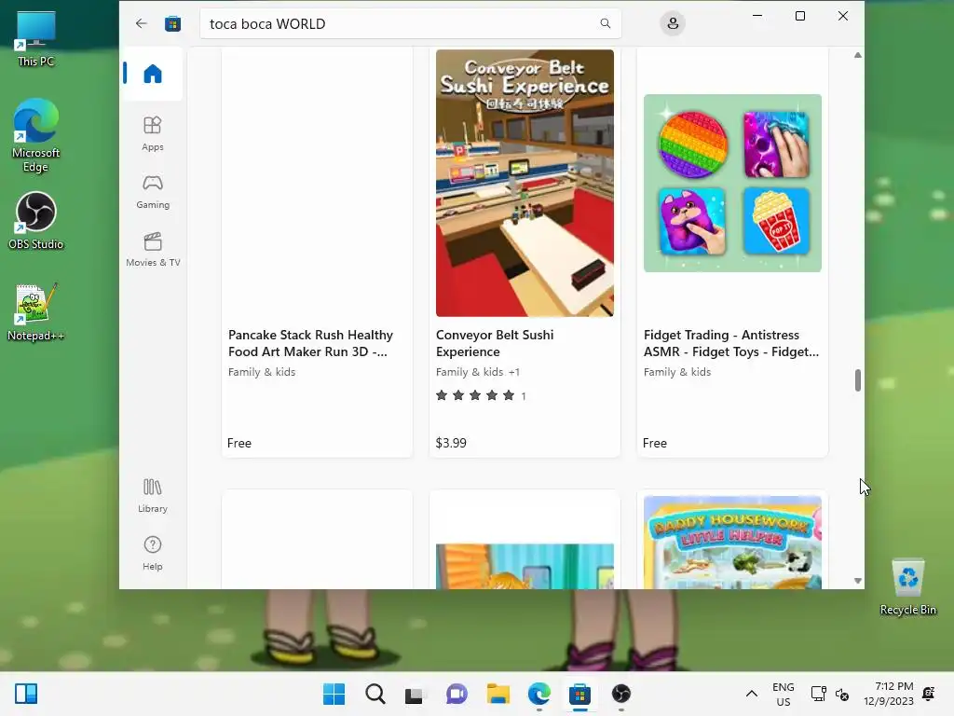
Task: Click 'Family & kids' under Pancake Stack Rush
Action: tap(262, 372)
